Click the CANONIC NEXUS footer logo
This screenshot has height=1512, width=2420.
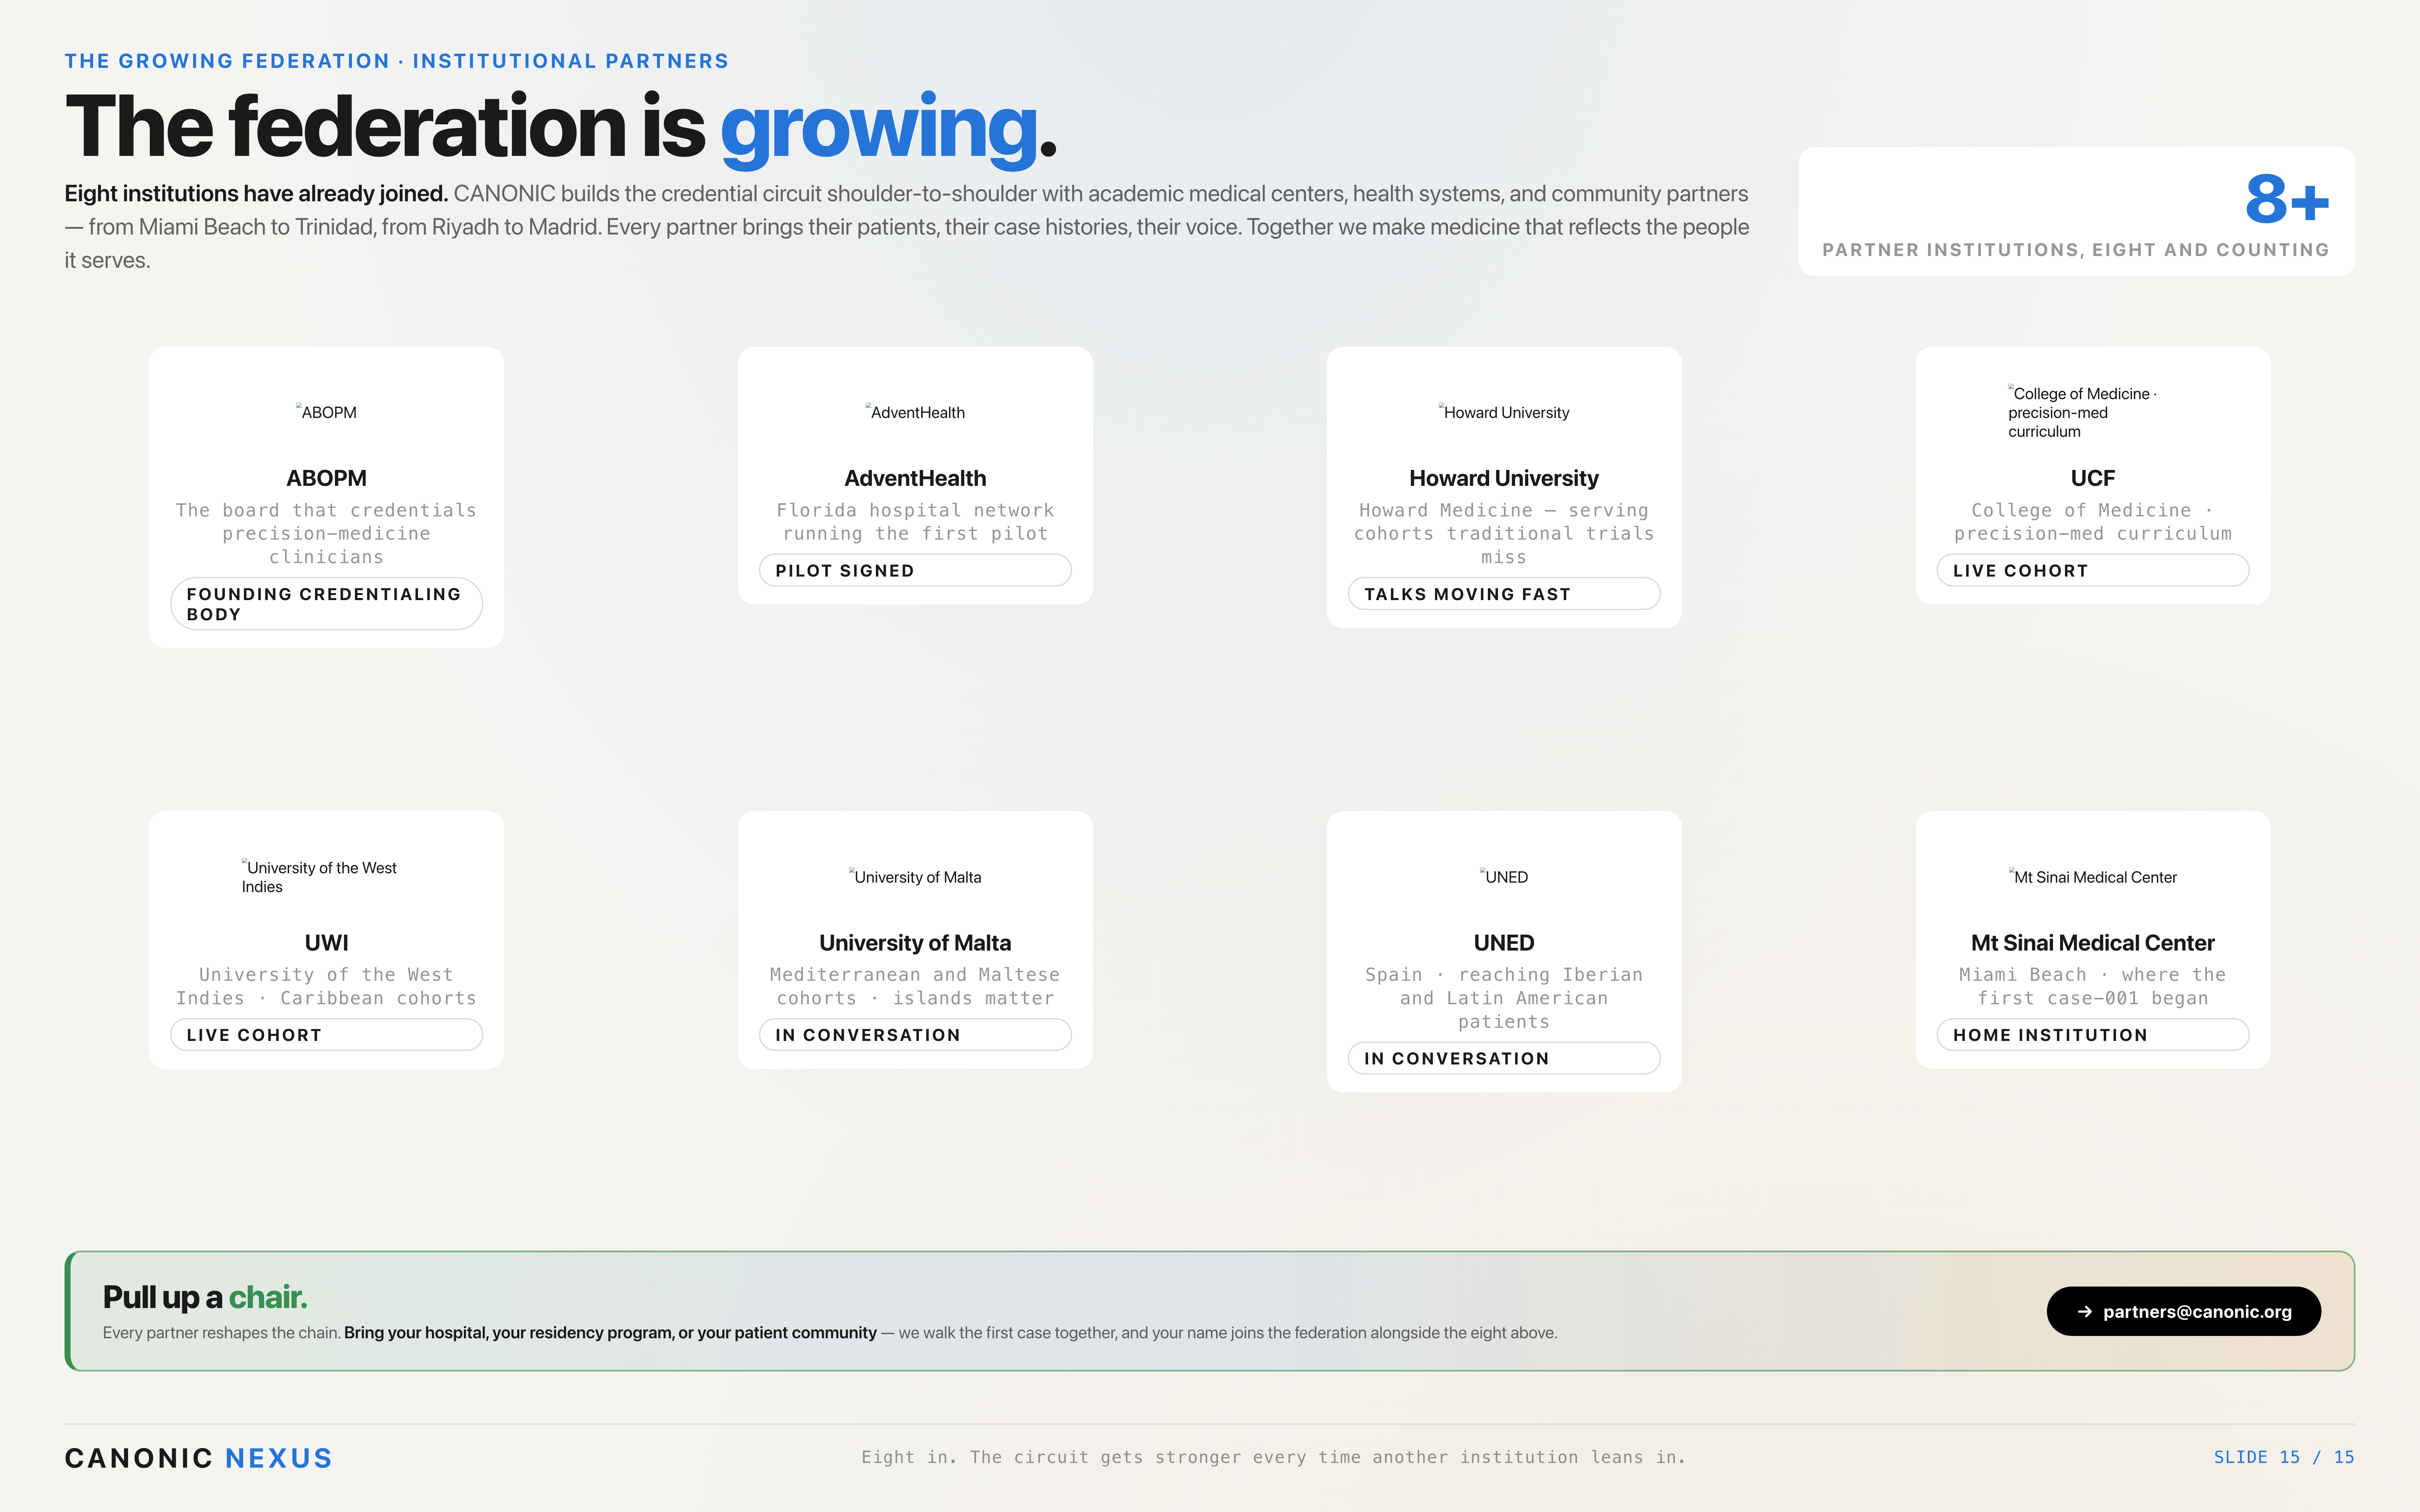pos(198,1458)
